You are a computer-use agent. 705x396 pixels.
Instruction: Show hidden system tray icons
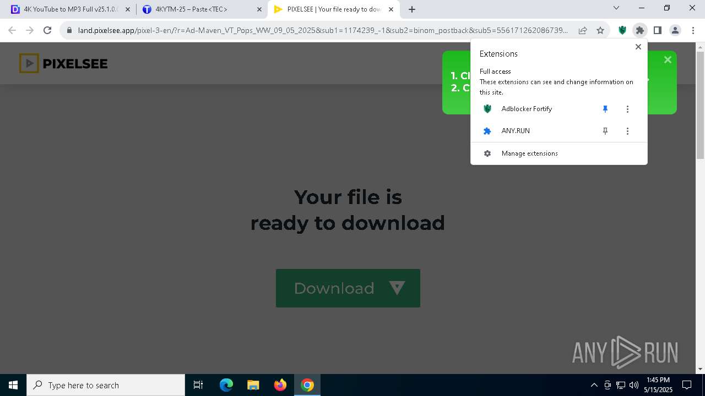tap(594, 385)
